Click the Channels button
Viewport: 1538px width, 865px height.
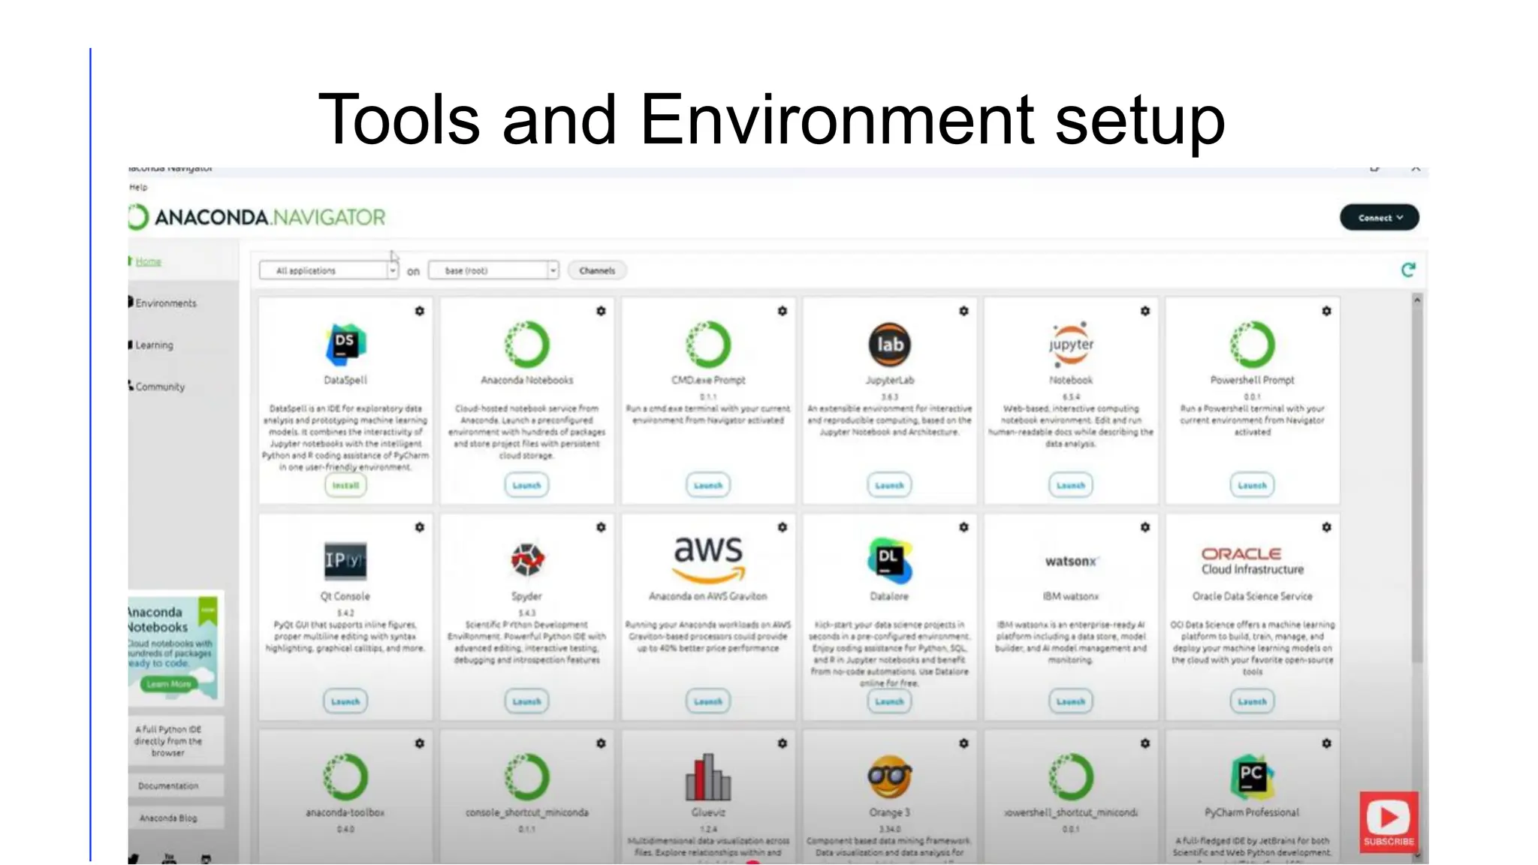597,270
